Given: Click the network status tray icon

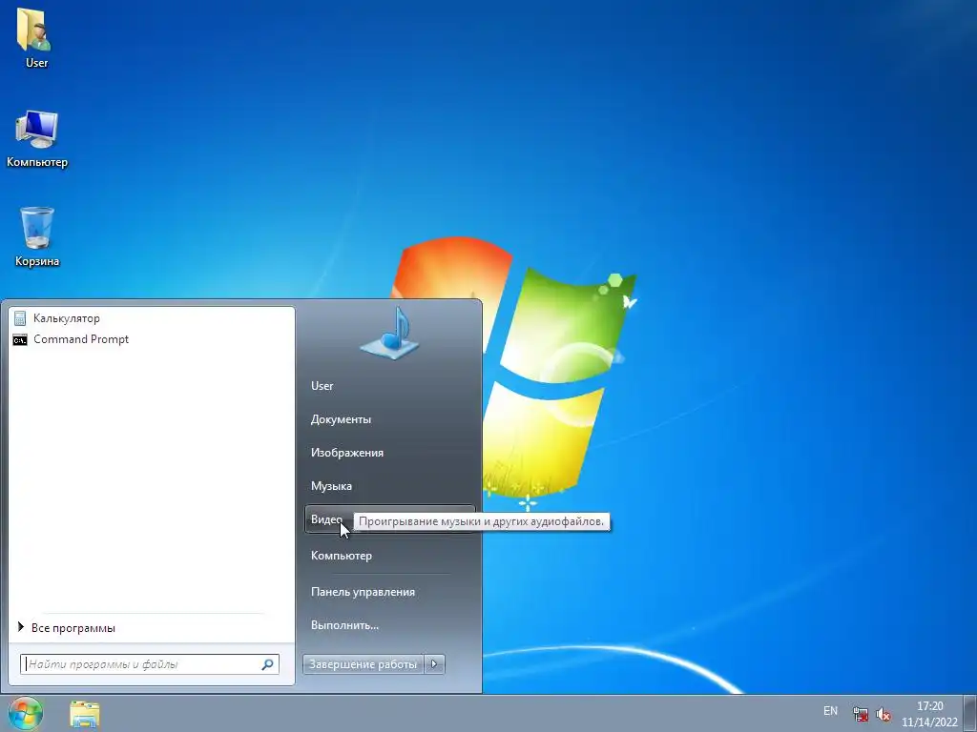Looking at the screenshot, I should point(861,714).
